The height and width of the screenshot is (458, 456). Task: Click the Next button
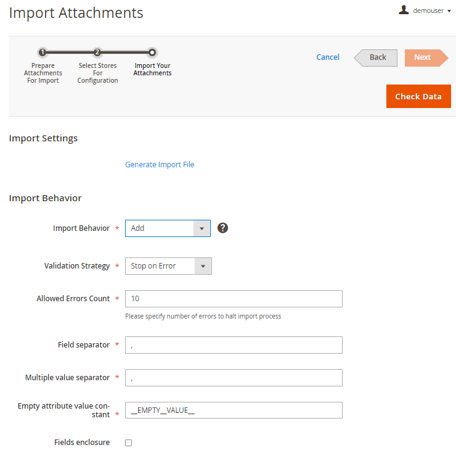[x=426, y=57]
